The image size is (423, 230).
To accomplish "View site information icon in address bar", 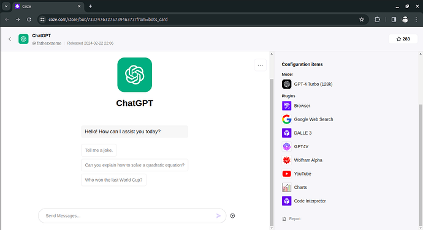I will 42,20.
